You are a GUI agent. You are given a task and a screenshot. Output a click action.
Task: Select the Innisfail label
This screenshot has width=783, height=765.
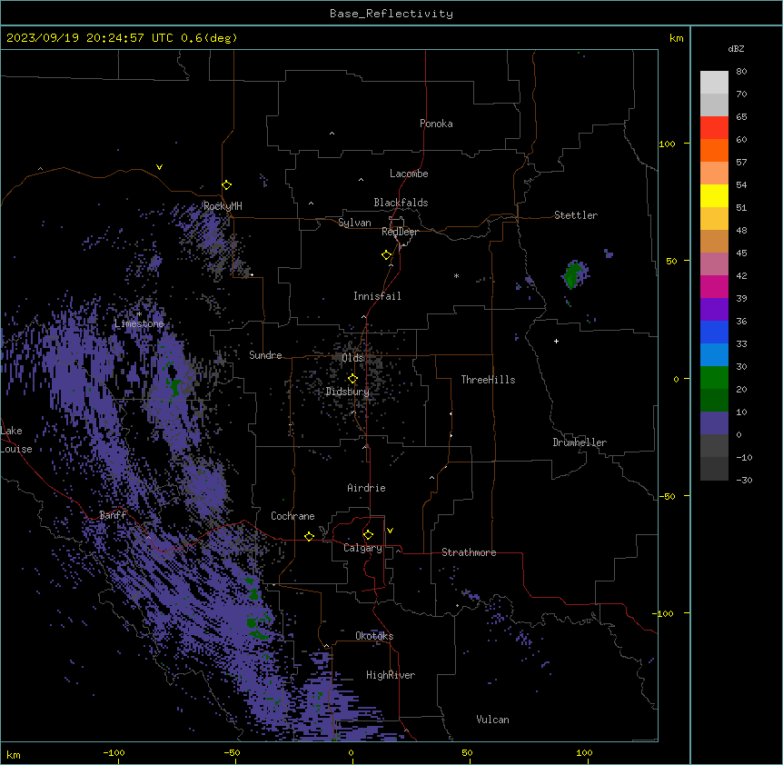(x=377, y=296)
